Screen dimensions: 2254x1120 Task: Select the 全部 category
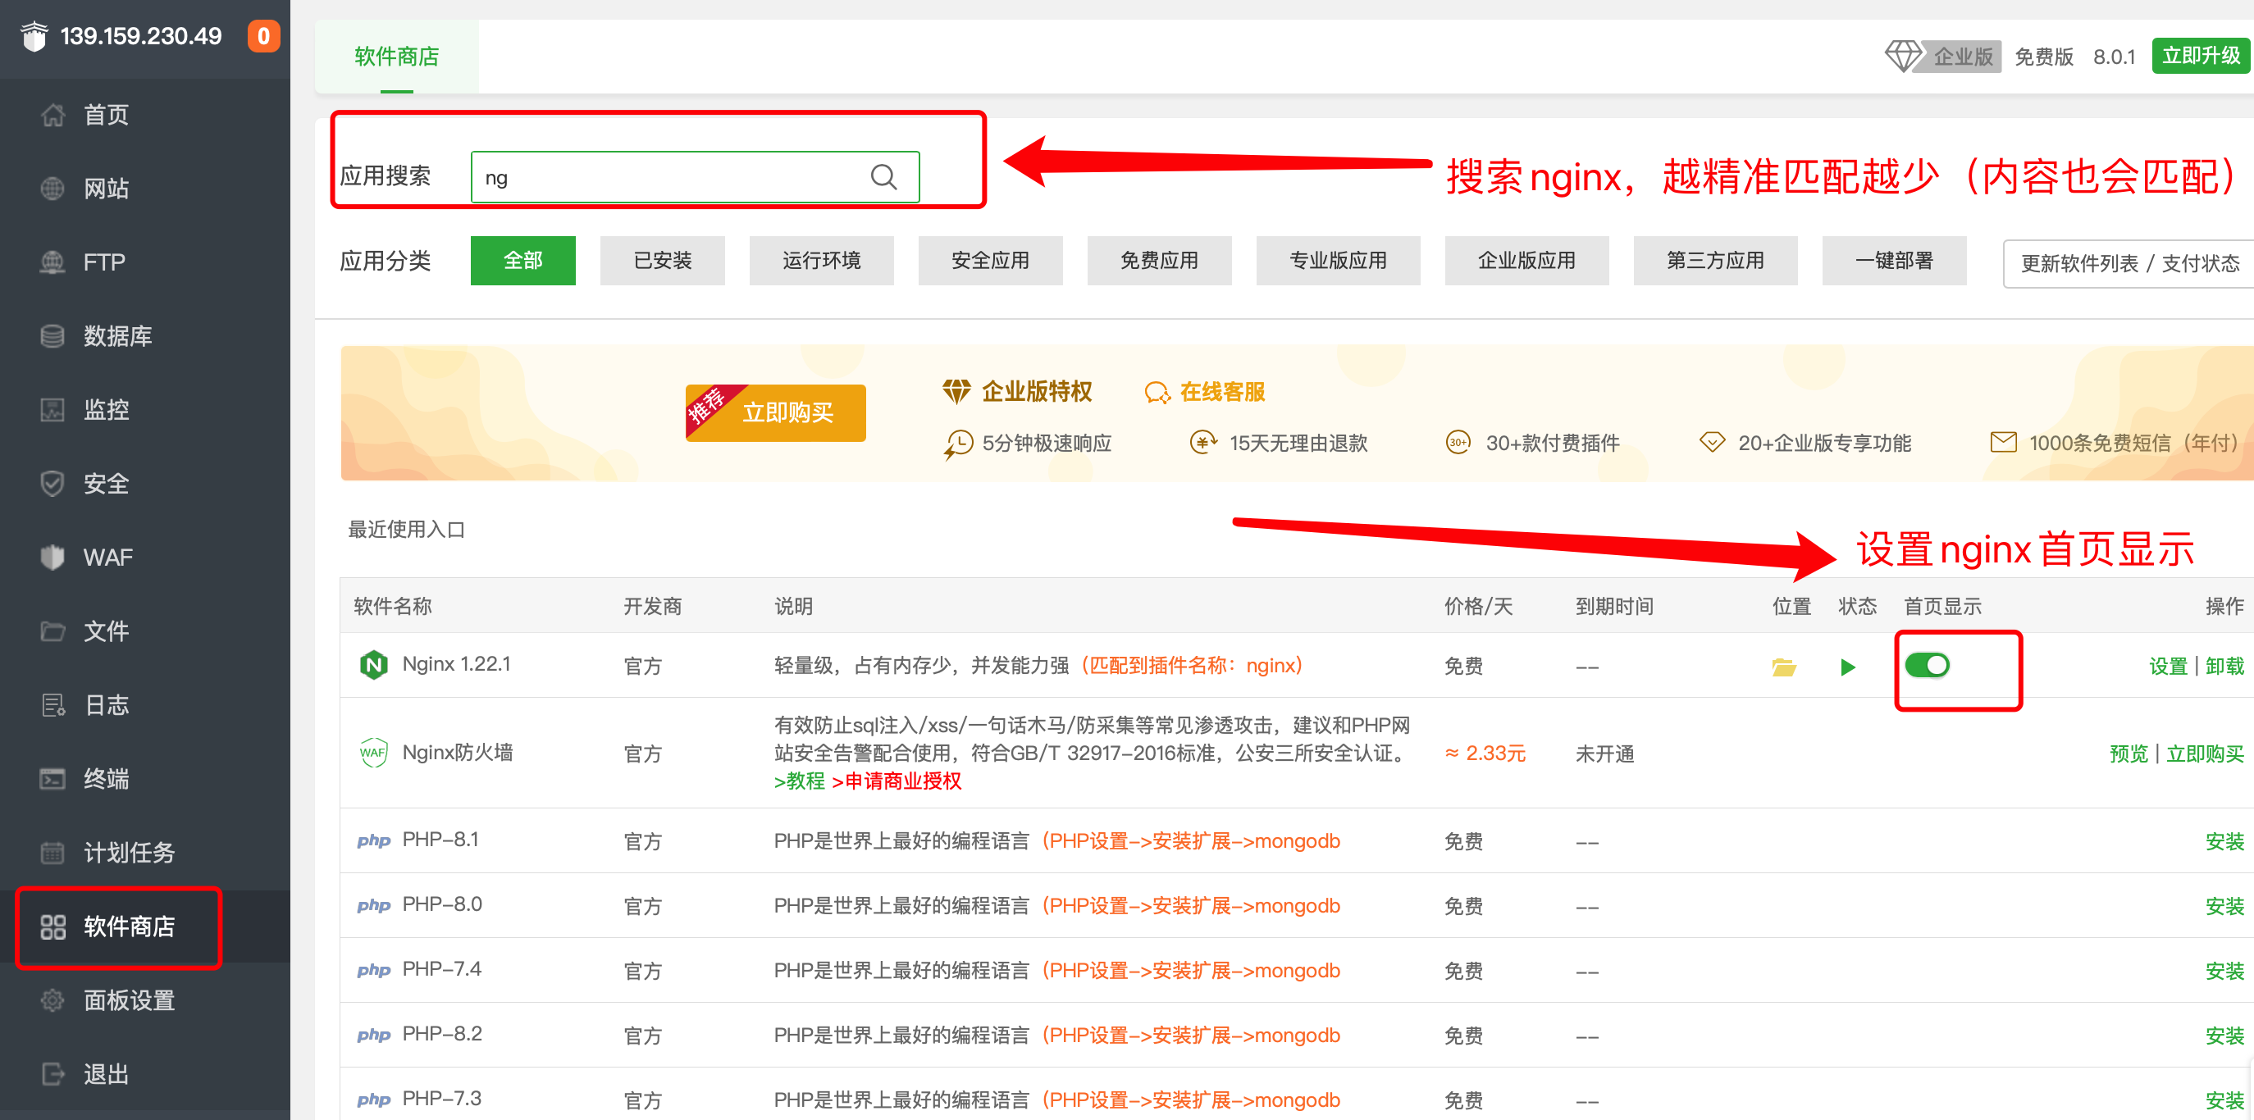[522, 261]
